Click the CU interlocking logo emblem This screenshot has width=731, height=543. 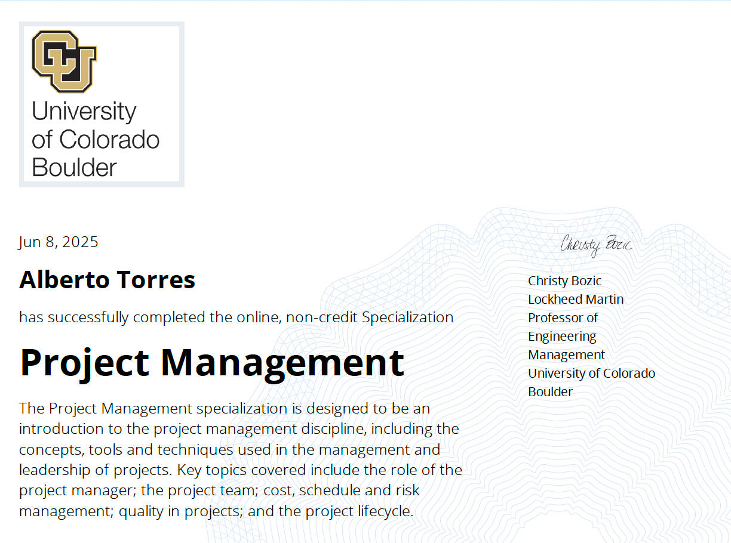[x=64, y=62]
